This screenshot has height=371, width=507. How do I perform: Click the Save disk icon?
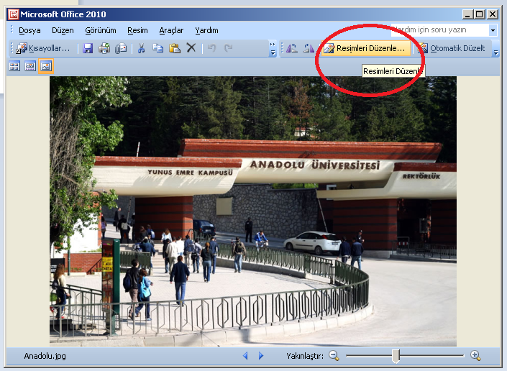pyautogui.click(x=88, y=48)
